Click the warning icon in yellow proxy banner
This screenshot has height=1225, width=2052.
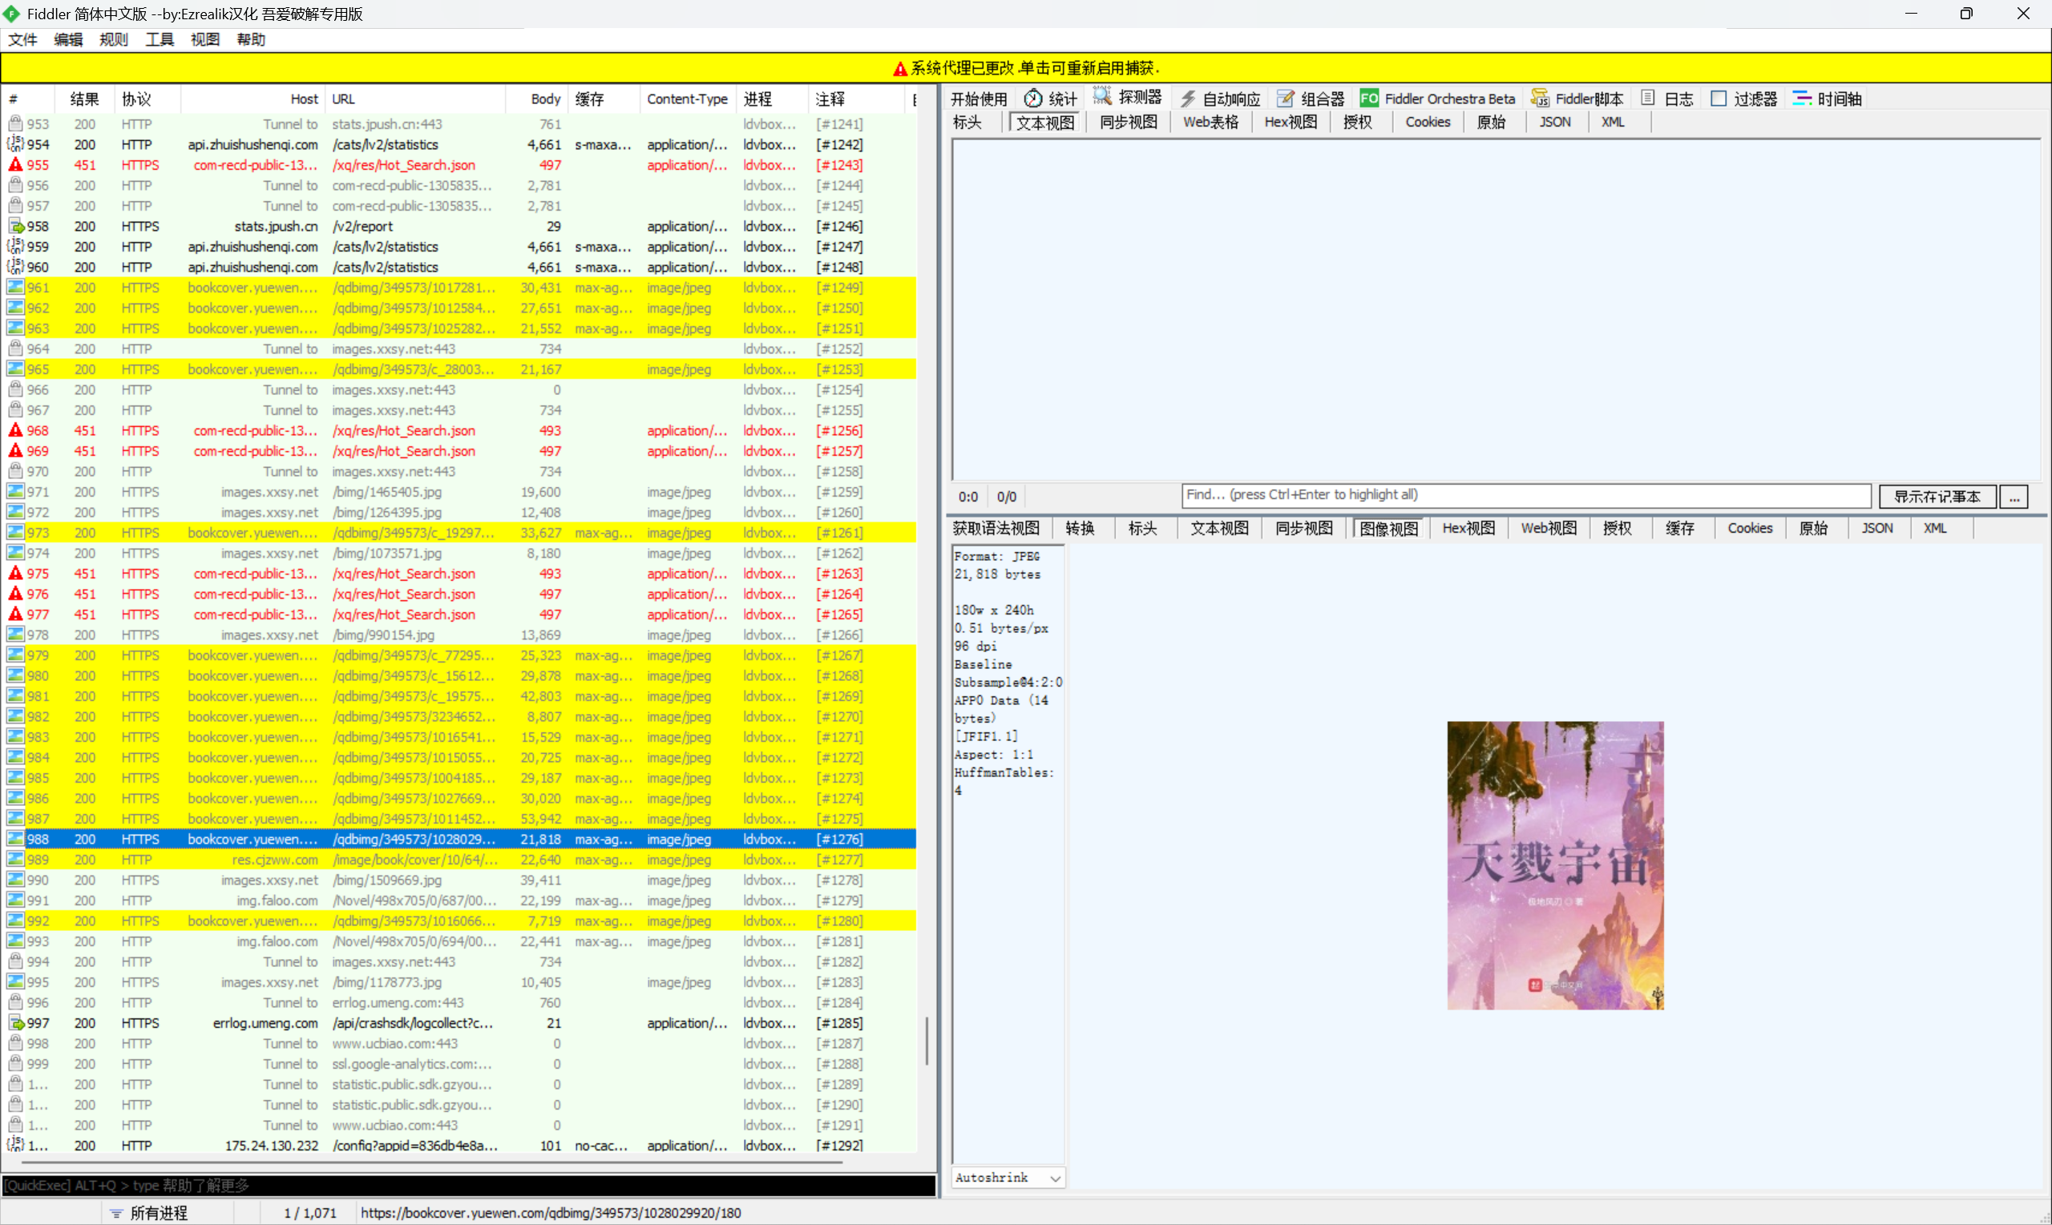900,69
